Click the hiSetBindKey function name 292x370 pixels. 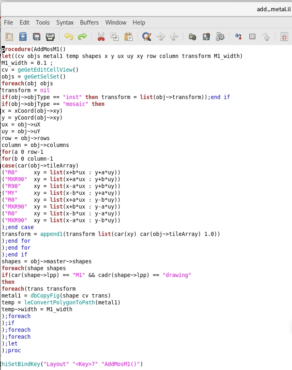(21, 364)
